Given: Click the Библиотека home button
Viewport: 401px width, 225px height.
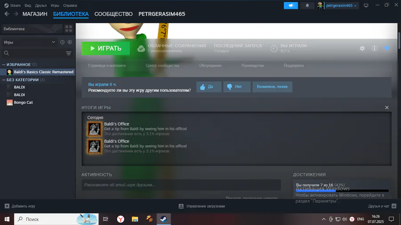Looking at the screenshot, I should coord(32,29).
